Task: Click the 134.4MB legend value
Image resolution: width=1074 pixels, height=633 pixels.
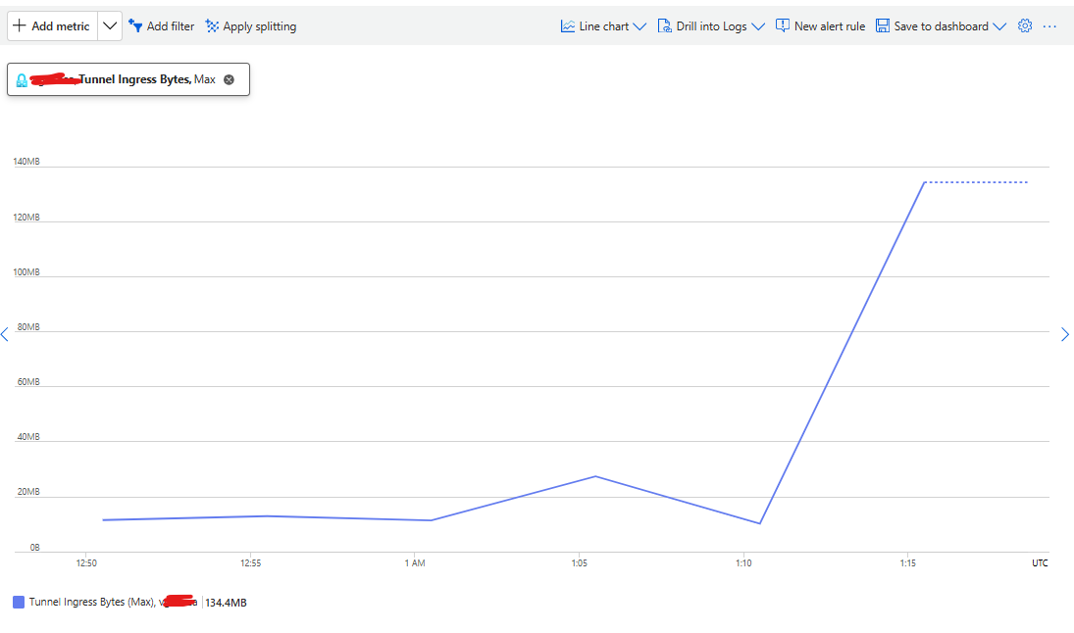Action: click(226, 603)
